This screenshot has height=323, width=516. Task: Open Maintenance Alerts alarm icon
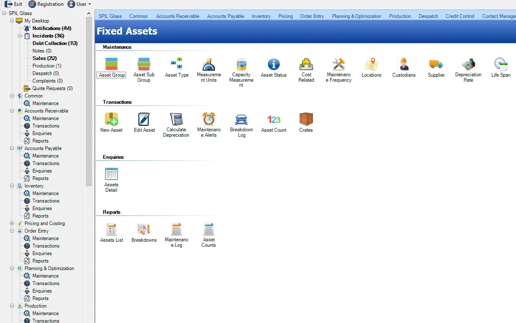point(209,120)
